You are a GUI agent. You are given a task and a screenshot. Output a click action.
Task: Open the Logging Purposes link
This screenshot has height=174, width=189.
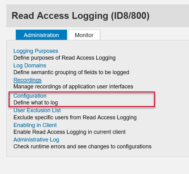[x=36, y=51]
